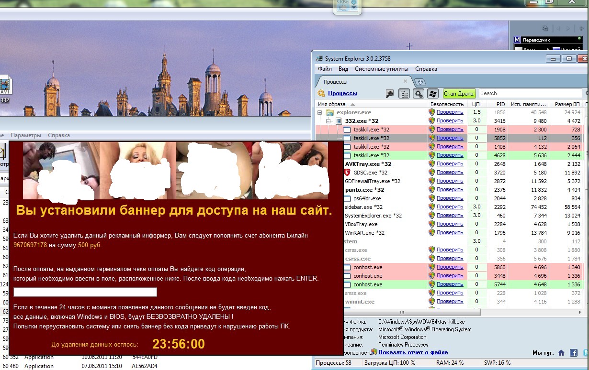Click the shield icon beside file report link
The image size is (589, 370).
(x=374, y=352)
